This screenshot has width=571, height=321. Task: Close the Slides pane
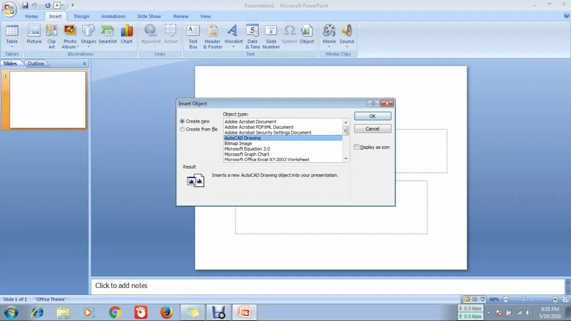click(84, 63)
